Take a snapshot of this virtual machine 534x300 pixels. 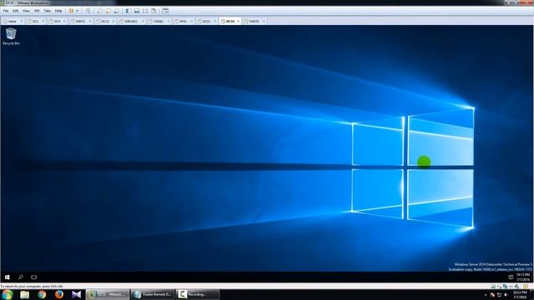(x=100, y=11)
